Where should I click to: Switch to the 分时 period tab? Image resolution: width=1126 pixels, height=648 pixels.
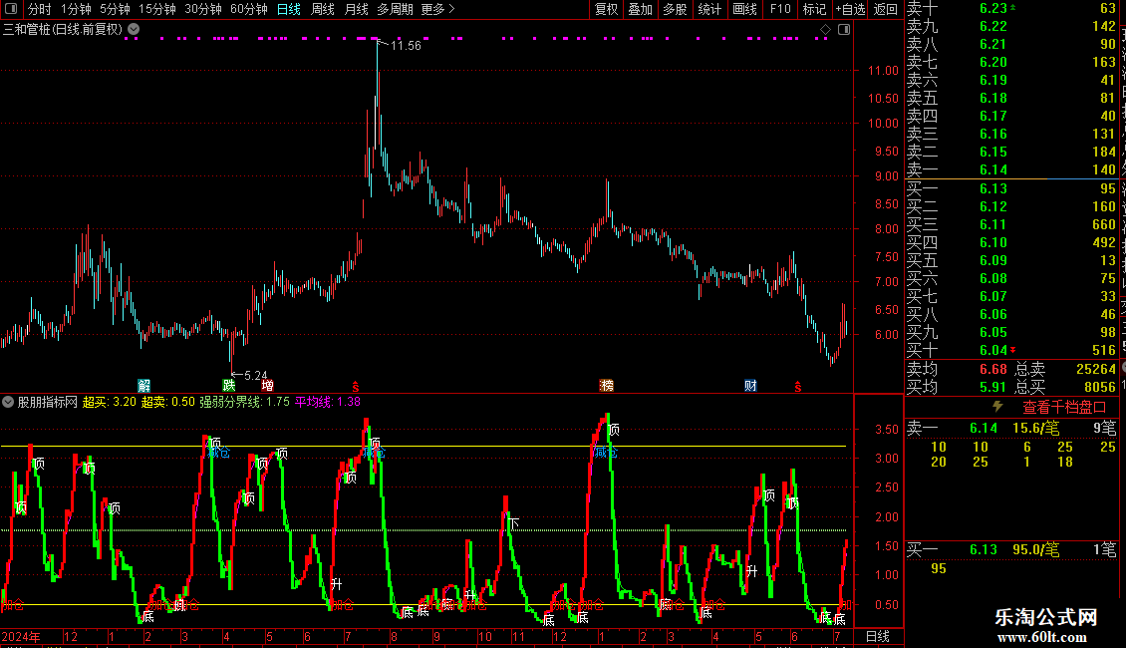[40, 9]
